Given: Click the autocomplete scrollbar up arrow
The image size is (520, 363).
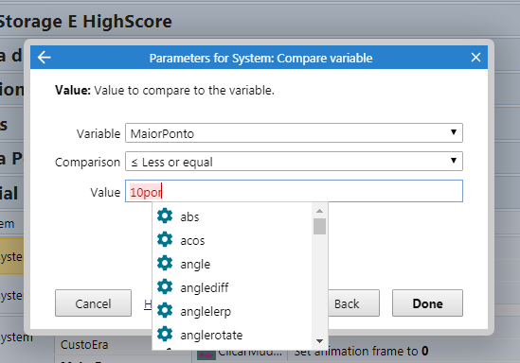Looking at the screenshot, I should [319, 211].
